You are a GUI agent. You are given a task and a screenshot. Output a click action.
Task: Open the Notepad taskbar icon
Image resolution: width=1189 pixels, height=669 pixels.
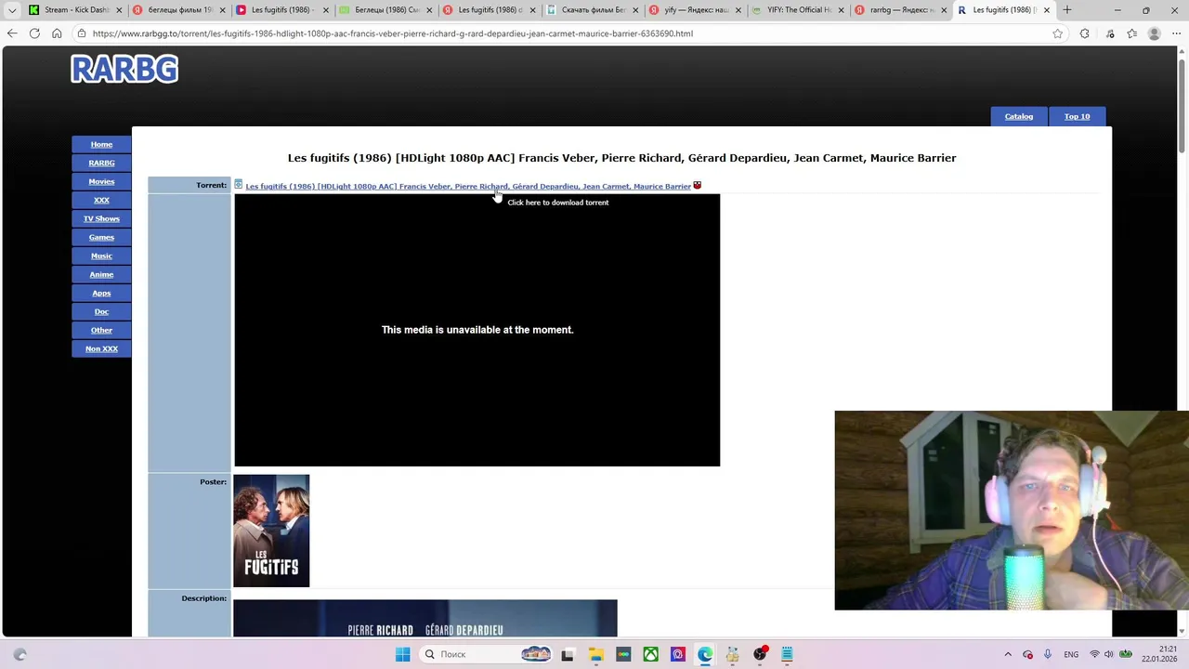coord(787,654)
